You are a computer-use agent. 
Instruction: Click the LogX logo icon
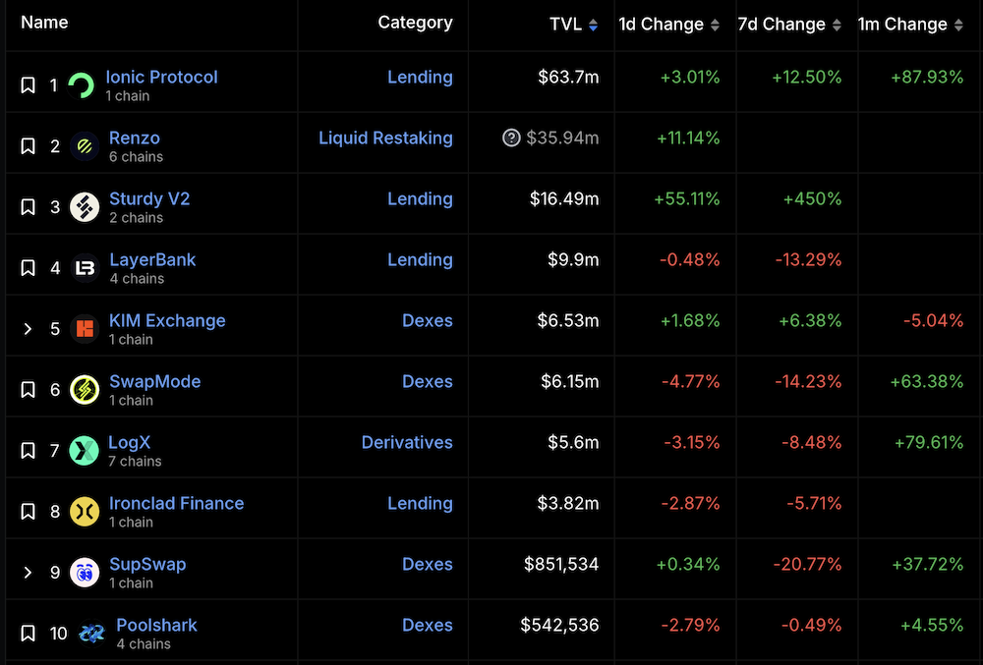coord(85,451)
